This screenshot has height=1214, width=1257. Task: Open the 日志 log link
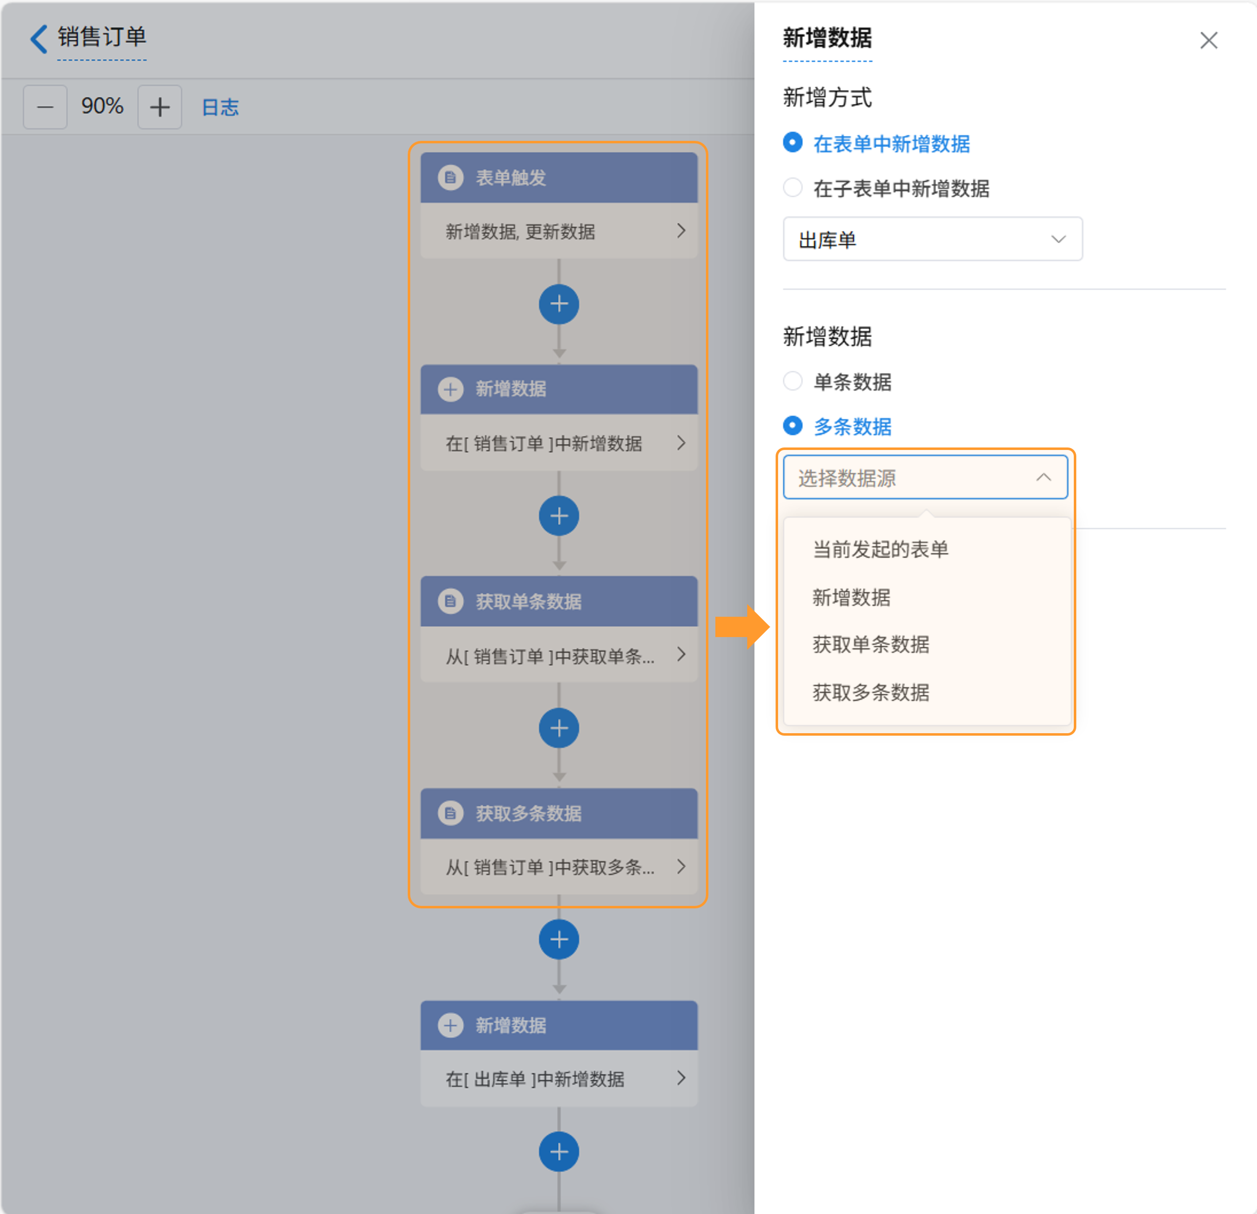pyautogui.click(x=220, y=107)
